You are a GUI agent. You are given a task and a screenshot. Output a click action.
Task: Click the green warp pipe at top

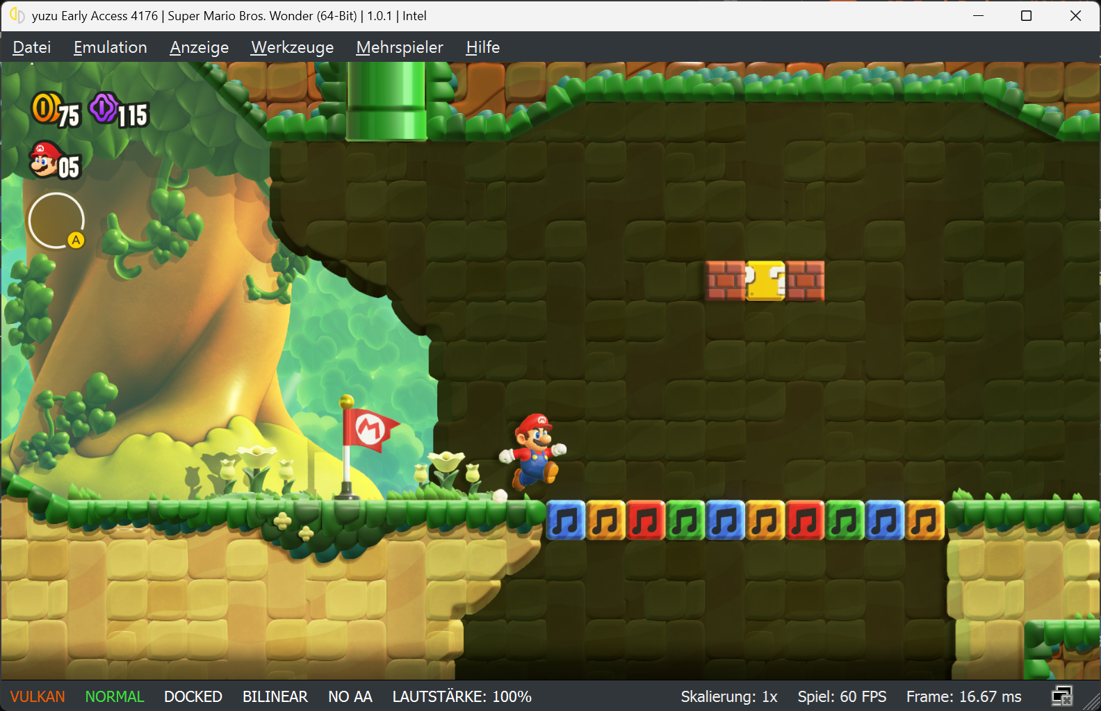386,101
